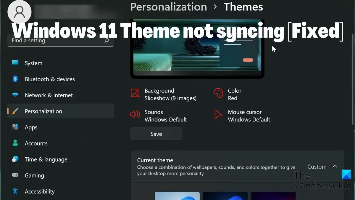Image resolution: width=355 pixels, height=200 pixels.
Task: Click the Accounts person icon
Action: (x=15, y=143)
